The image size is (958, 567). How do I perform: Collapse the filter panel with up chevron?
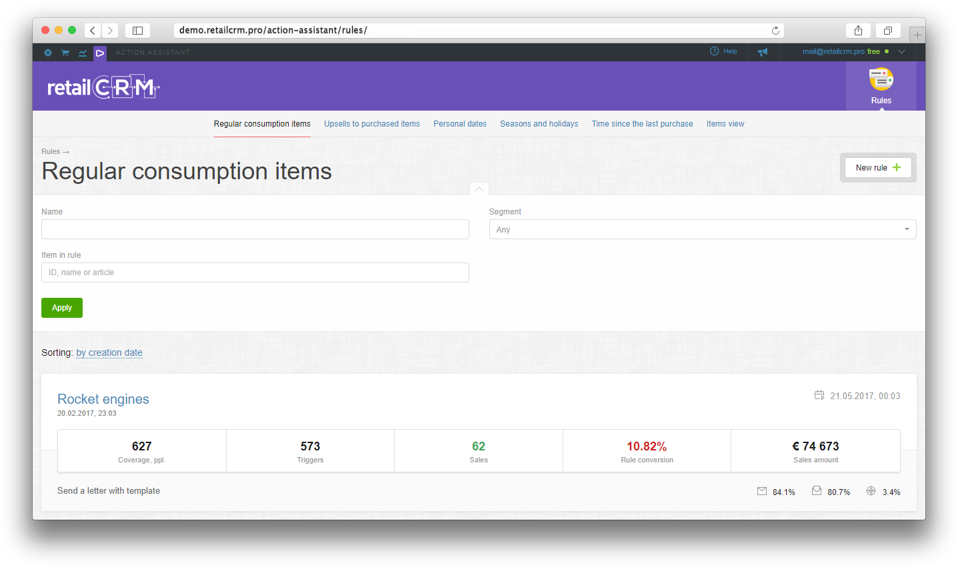coord(479,189)
